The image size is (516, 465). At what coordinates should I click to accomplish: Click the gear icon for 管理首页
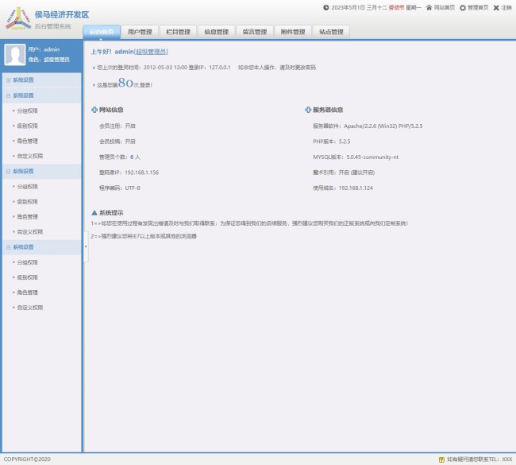point(463,8)
